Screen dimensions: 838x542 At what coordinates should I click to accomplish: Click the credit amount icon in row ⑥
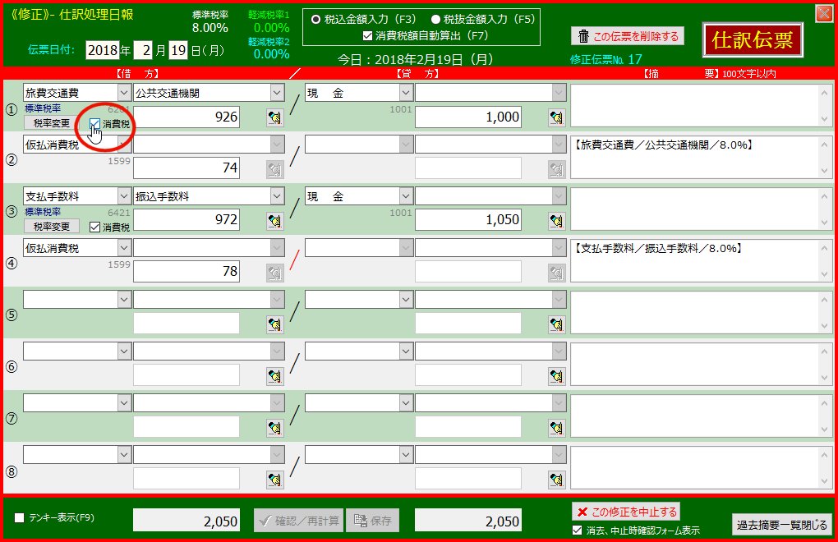[x=556, y=376]
